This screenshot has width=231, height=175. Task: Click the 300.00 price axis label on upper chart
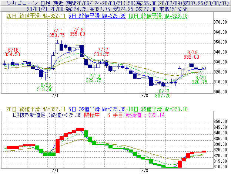pyautogui.click(x=220, y=92)
